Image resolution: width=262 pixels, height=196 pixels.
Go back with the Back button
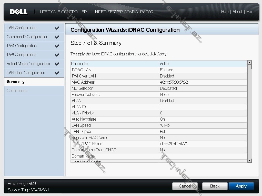click(215, 186)
